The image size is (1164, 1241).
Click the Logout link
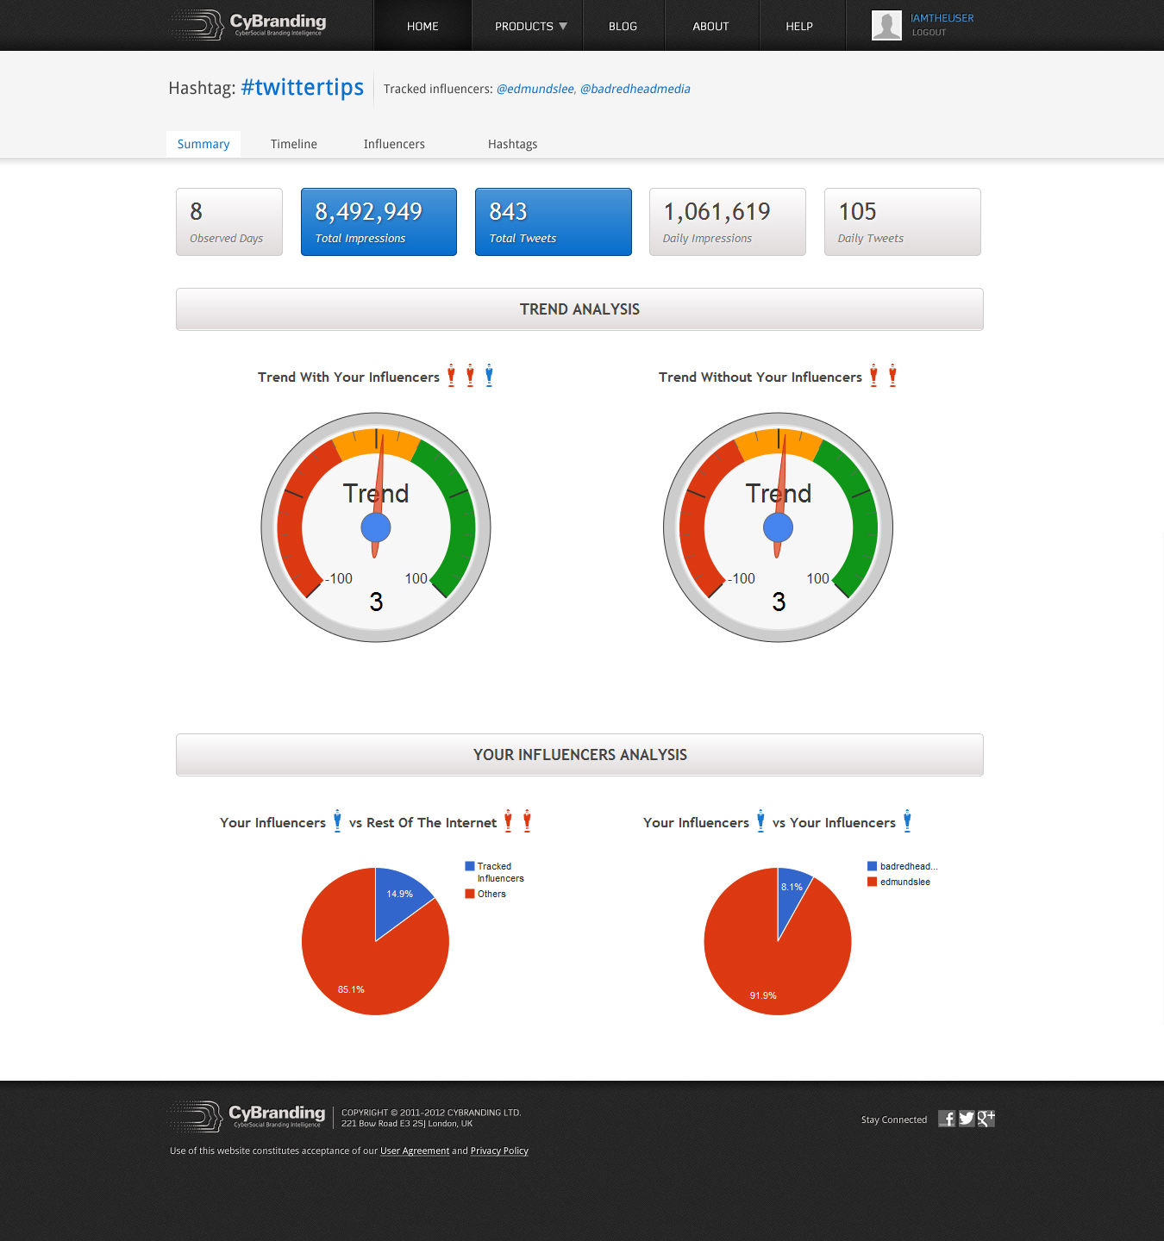click(x=929, y=33)
